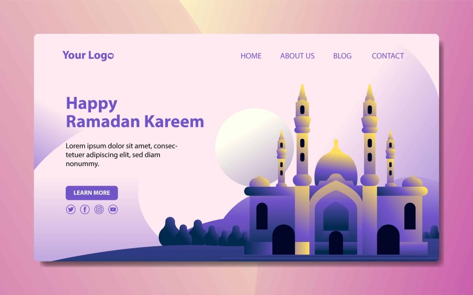Visit the BLOG nav link
Screen dimensions: 473x295
pyautogui.click(x=342, y=56)
